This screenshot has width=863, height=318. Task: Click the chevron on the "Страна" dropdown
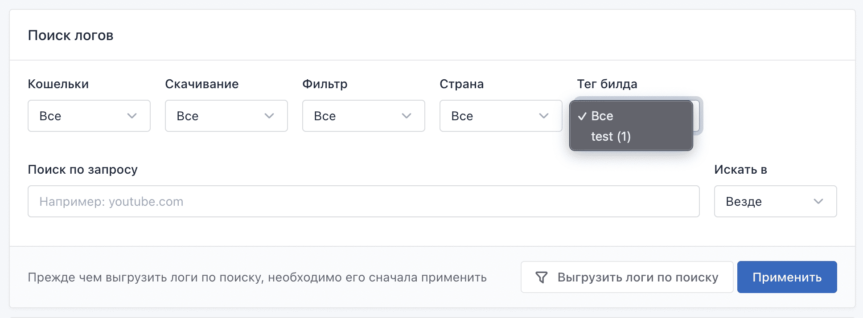(543, 116)
